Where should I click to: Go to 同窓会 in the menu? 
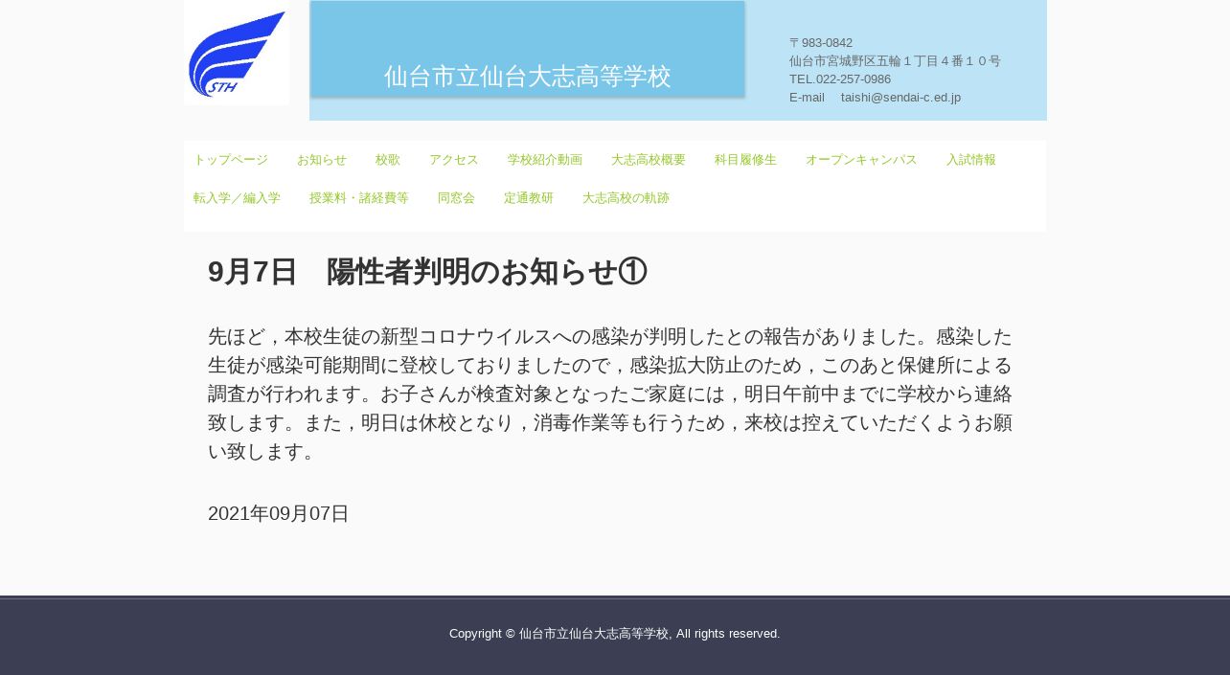point(456,198)
